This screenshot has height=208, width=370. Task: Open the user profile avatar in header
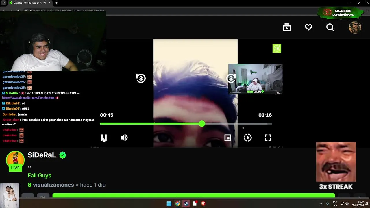pyautogui.click(x=355, y=27)
